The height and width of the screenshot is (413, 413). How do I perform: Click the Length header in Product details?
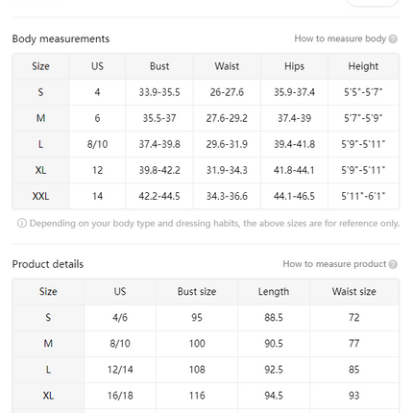coord(274,292)
